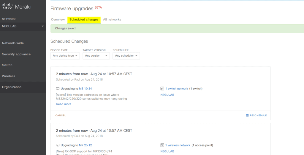Open the Device Type filter dropdown

click(65, 56)
